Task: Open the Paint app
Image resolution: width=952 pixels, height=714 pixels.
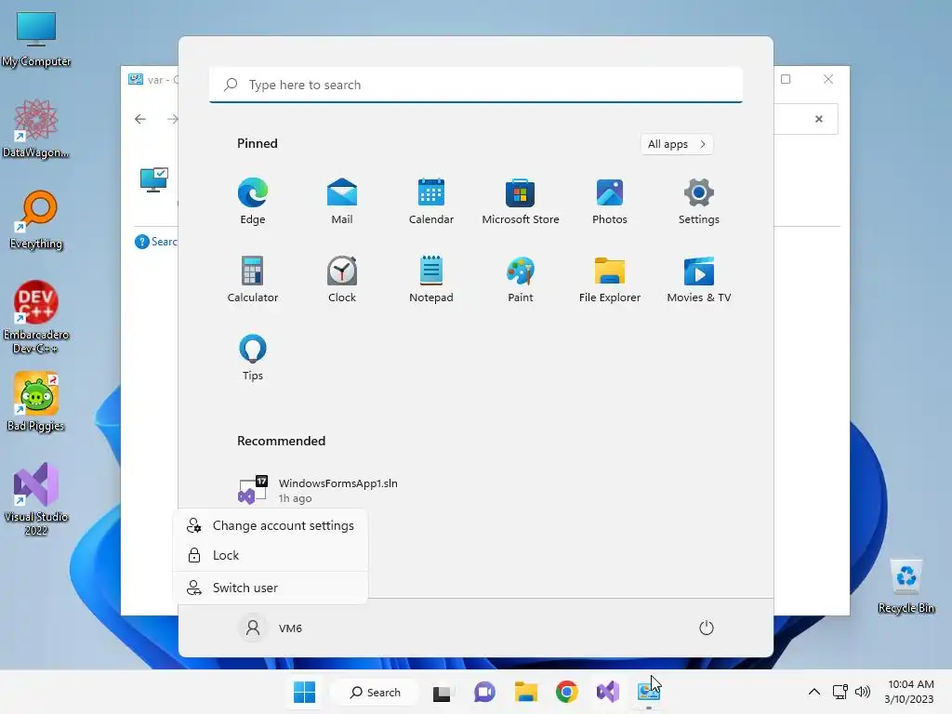Action: click(x=521, y=279)
